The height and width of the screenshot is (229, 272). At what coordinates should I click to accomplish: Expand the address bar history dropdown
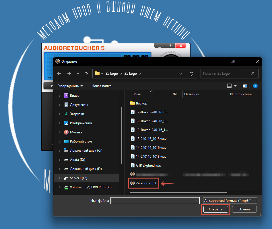181,74
